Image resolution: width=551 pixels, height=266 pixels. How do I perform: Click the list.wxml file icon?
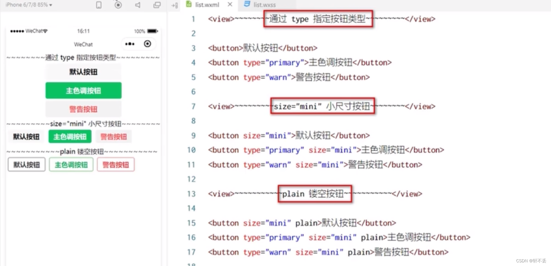click(189, 4)
